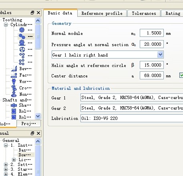Open the Worm gear module icon
This screenshot has width=183, height=176.
click(x=14, y=81)
